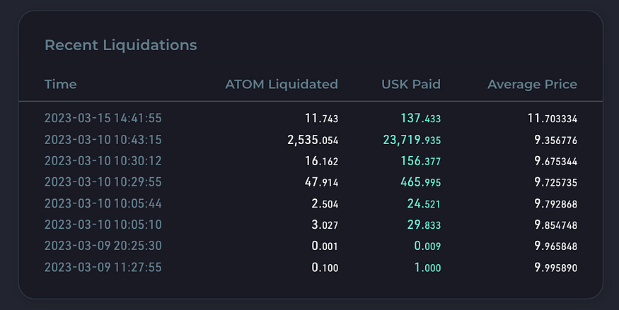Screen dimensions: 619x310
Task: Click the 2023-03-10 10:05:44 timestamp
Action: click(x=103, y=203)
